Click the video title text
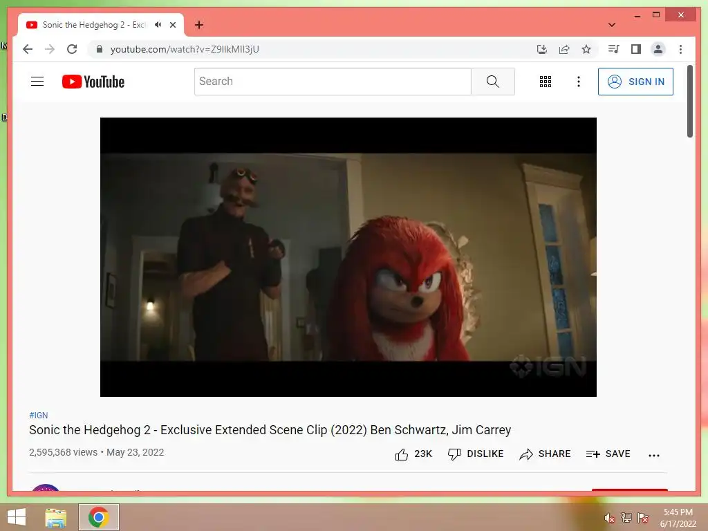 (x=270, y=430)
